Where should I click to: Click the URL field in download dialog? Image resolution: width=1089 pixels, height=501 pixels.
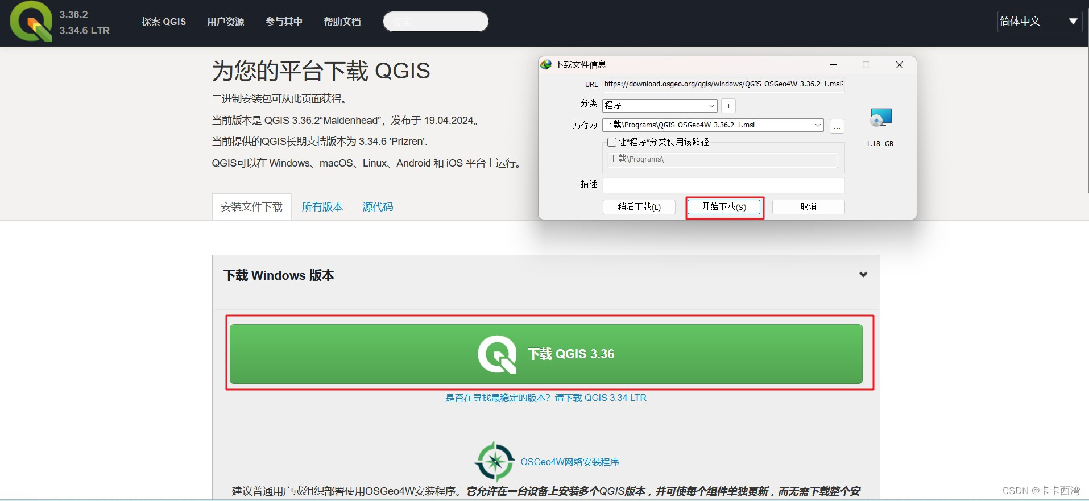click(723, 84)
